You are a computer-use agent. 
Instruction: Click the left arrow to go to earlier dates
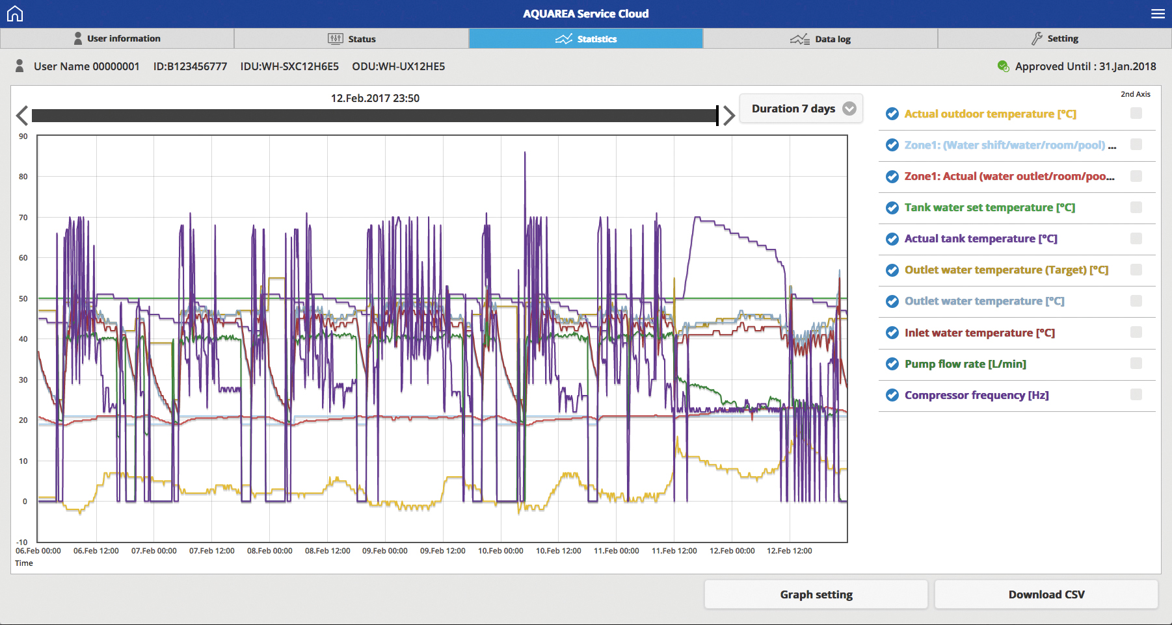(x=22, y=116)
